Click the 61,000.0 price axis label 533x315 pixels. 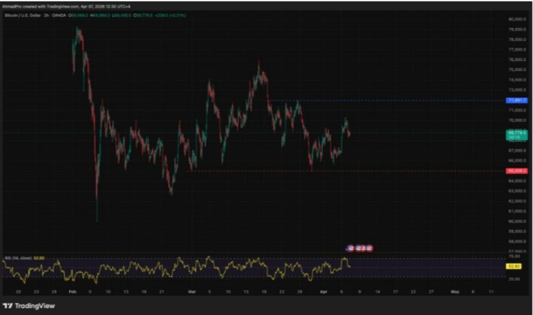(x=517, y=211)
